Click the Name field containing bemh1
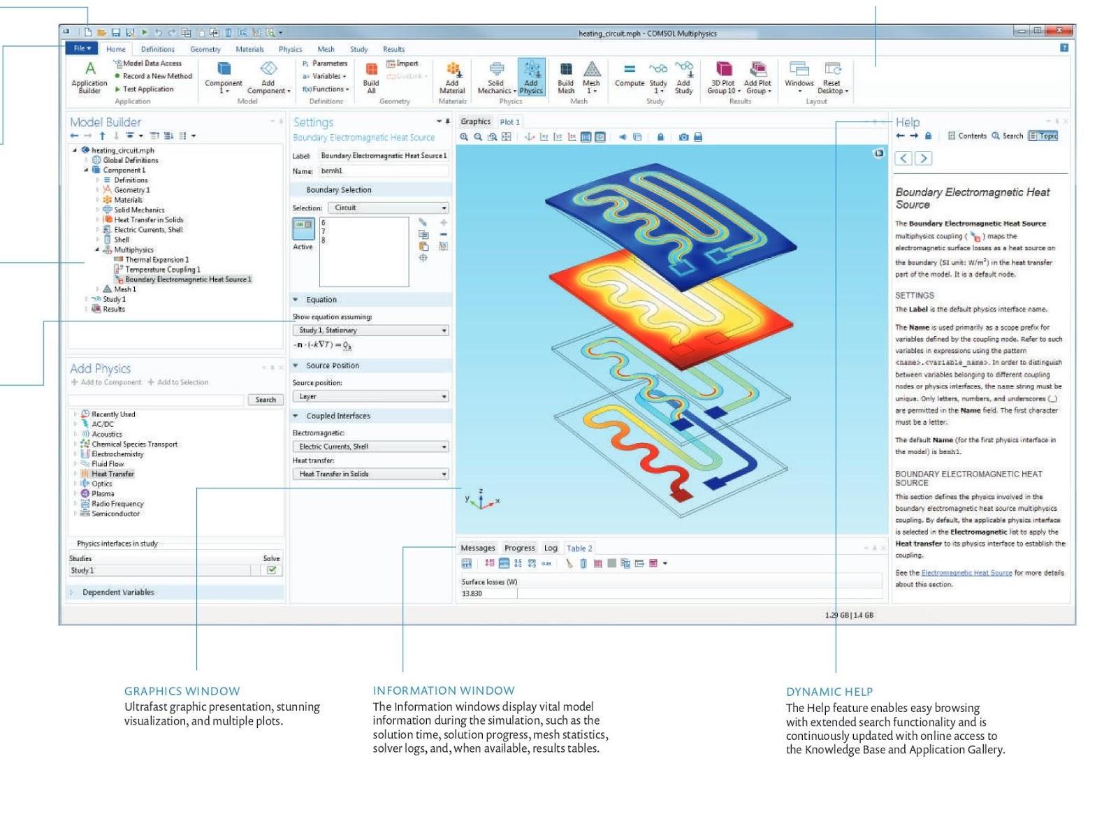1118x835 pixels. tap(384, 170)
